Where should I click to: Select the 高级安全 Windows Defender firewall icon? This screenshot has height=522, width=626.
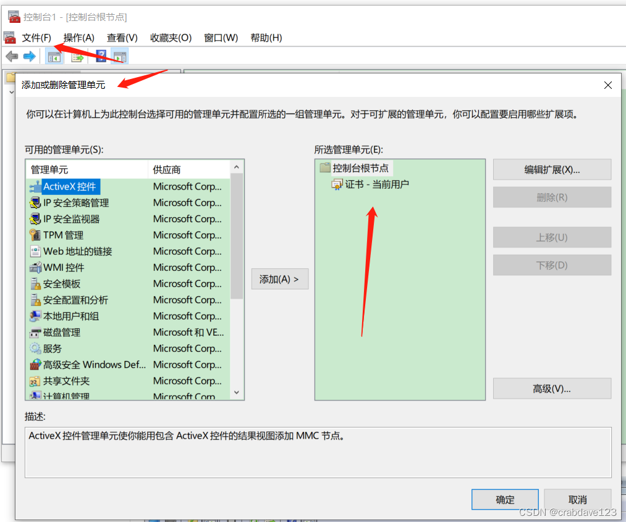pos(35,365)
